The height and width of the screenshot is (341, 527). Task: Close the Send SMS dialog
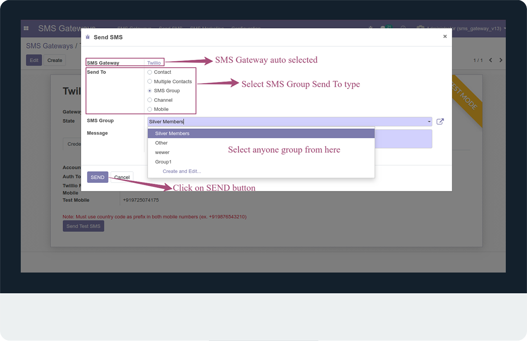pos(445,36)
